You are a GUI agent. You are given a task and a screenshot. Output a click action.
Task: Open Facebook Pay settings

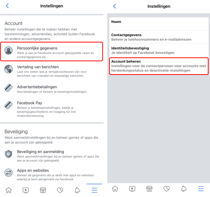(51, 109)
